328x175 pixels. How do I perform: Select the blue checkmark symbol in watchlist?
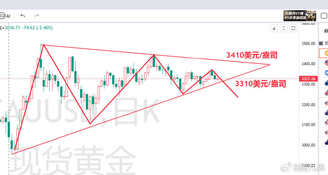pyautogui.click(x=326, y=72)
